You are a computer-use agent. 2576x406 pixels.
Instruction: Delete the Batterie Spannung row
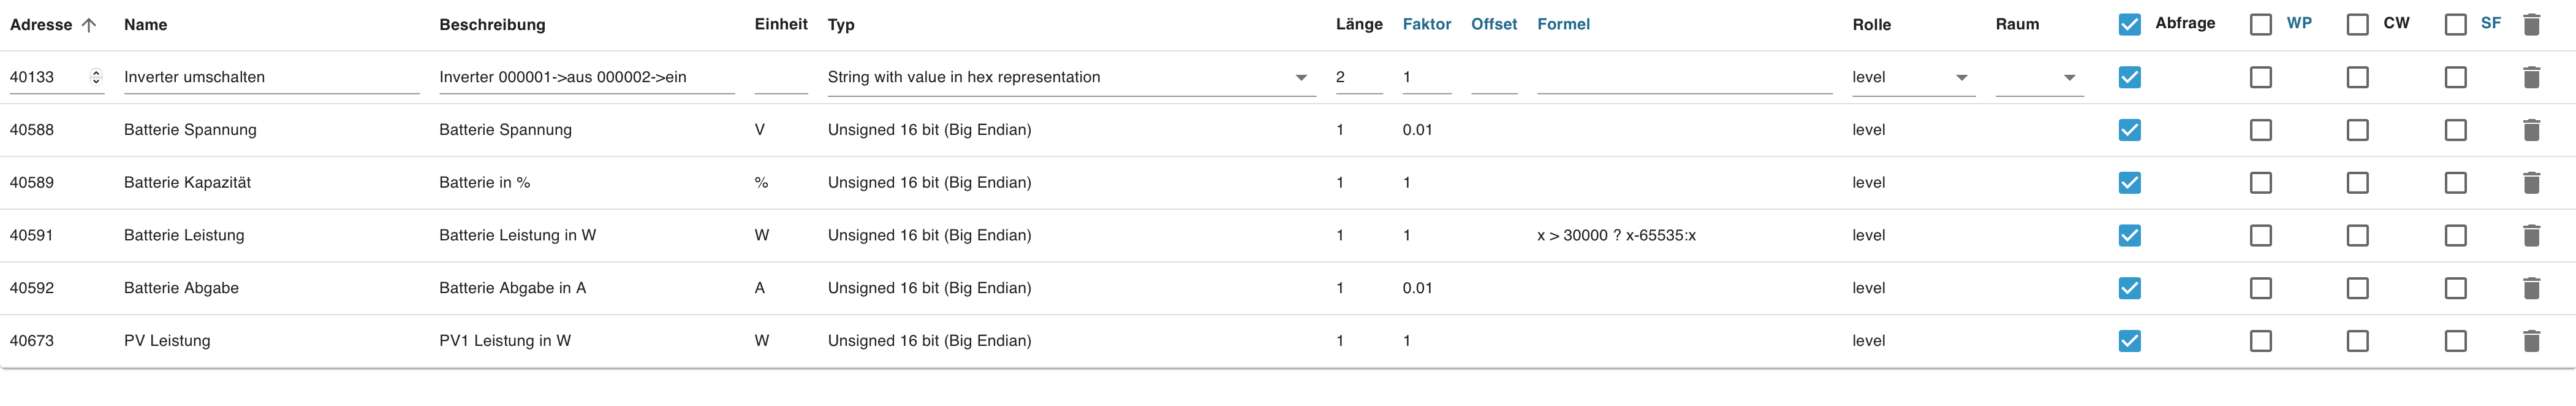(x=2531, y=130)
